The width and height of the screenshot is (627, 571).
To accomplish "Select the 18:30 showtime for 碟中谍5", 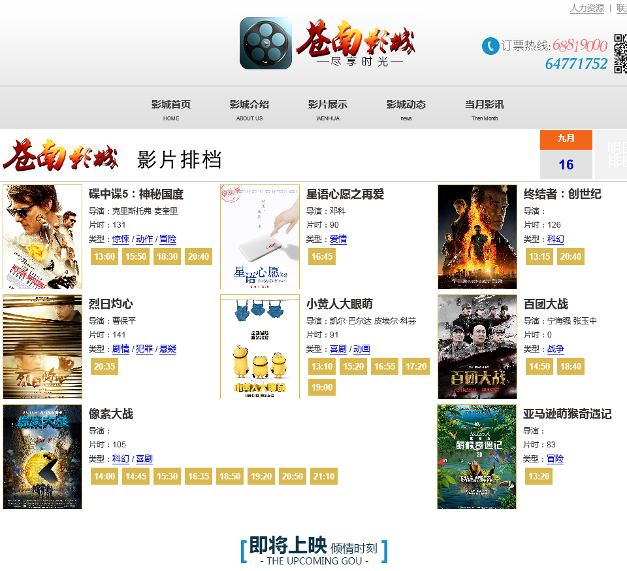I will [167, 256].
